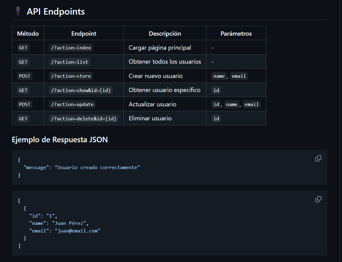Click the copy icon on the user list JSON block
The height and width of the screenshot is (262, 342).
(318, 199)
